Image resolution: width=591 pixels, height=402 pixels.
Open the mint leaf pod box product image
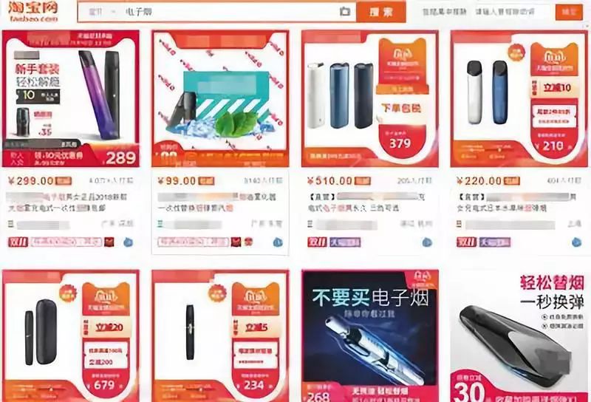coord(220,99)
